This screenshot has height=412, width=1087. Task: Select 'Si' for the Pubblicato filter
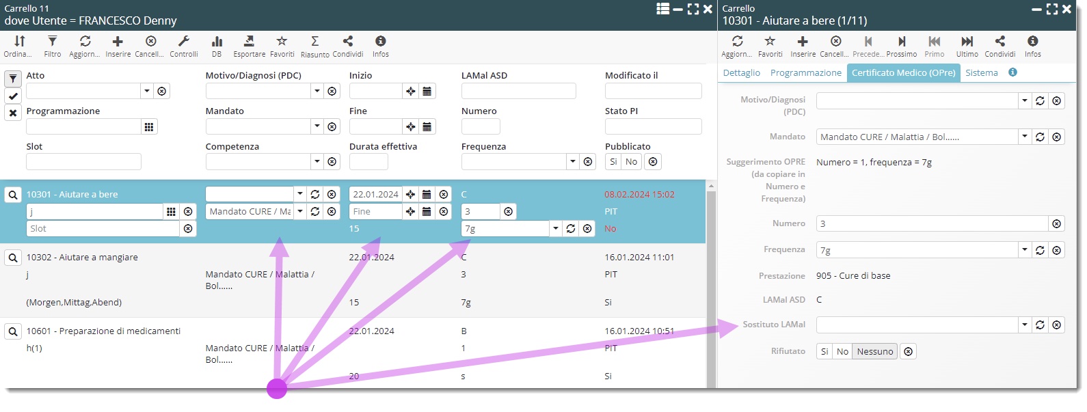[x=613, y=162]
